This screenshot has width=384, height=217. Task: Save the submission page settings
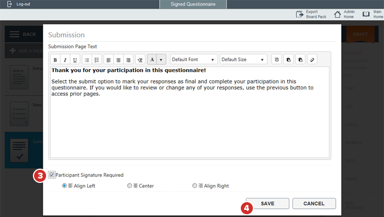click(268, 203)
